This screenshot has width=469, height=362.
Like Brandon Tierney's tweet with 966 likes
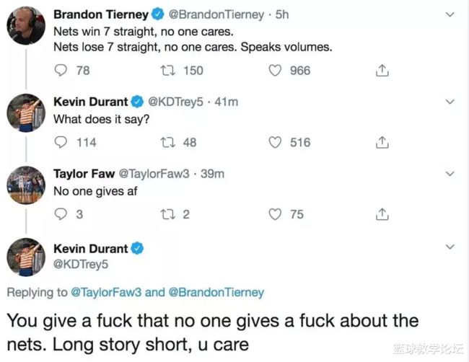[x=275, y=71]
